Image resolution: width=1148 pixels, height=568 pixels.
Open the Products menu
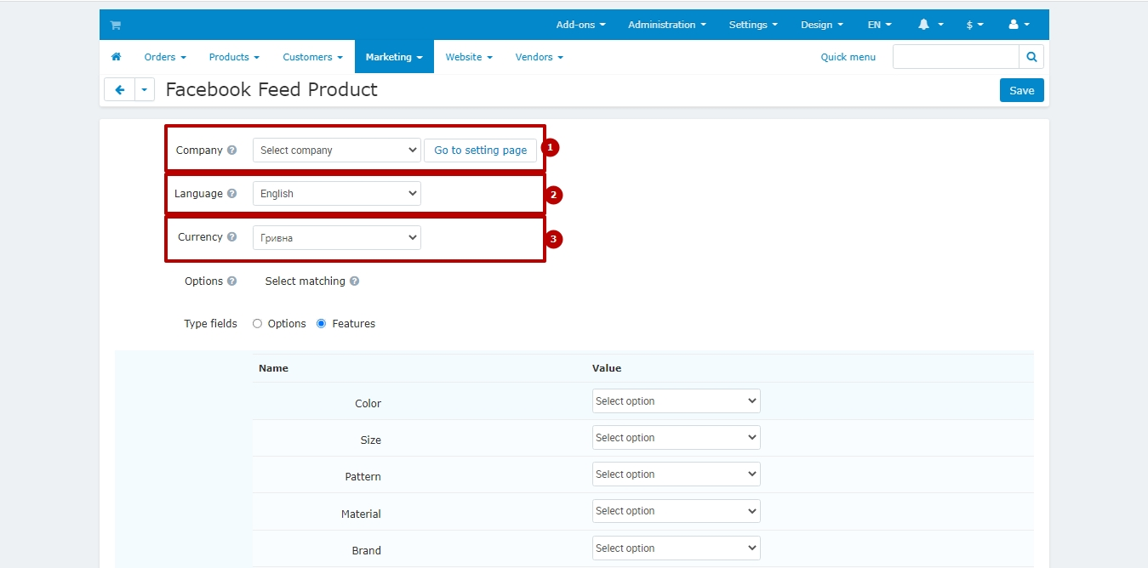pos(234,57)
